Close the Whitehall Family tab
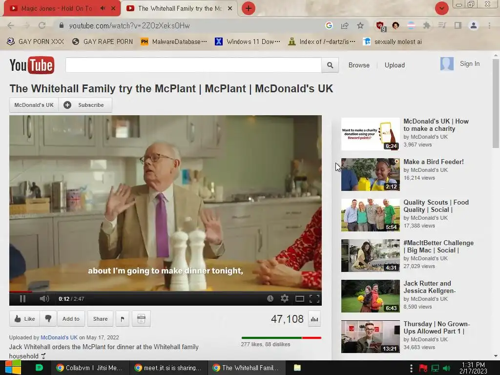500x375 pixels. click(x=230, y=9)
